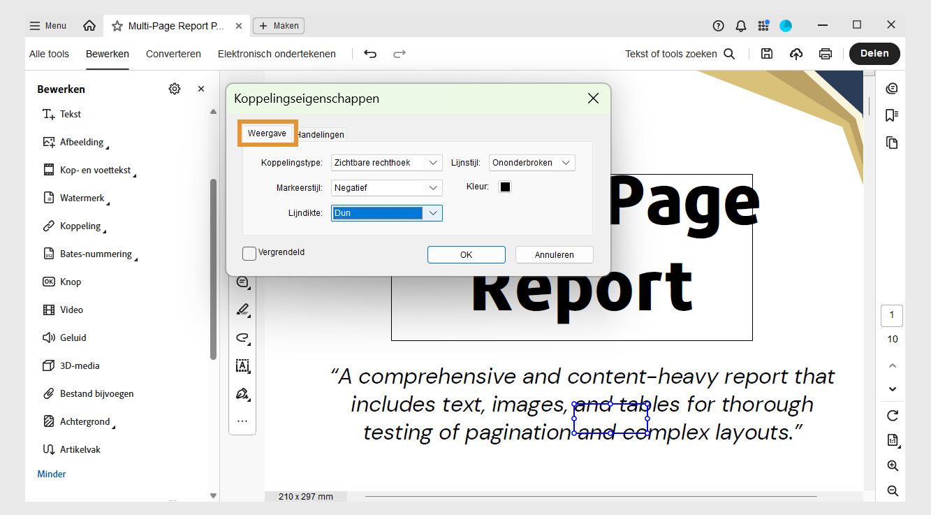Select the signature pen tool

coord(242,393)
